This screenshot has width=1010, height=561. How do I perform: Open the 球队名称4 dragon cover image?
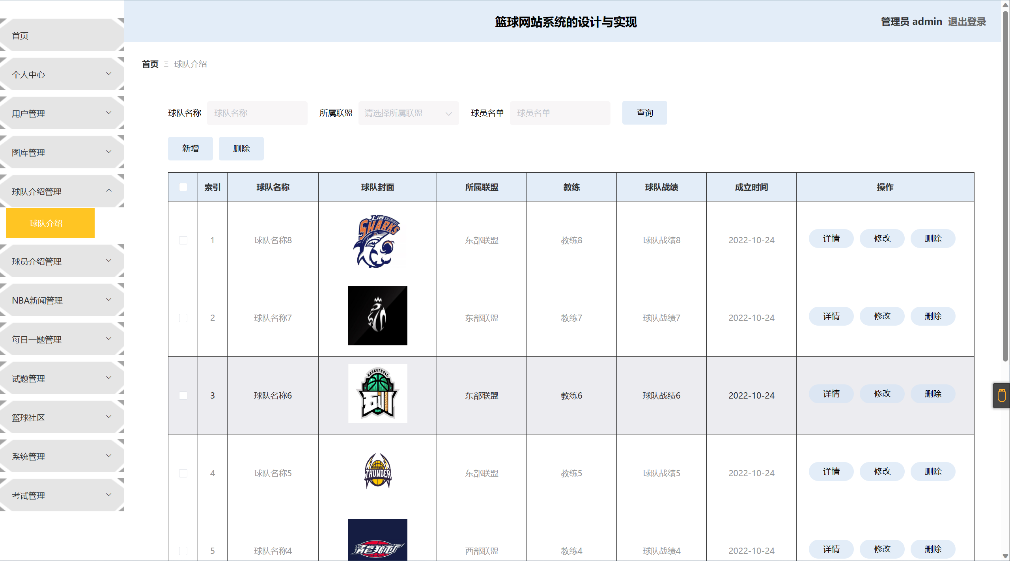pos(377,540)
